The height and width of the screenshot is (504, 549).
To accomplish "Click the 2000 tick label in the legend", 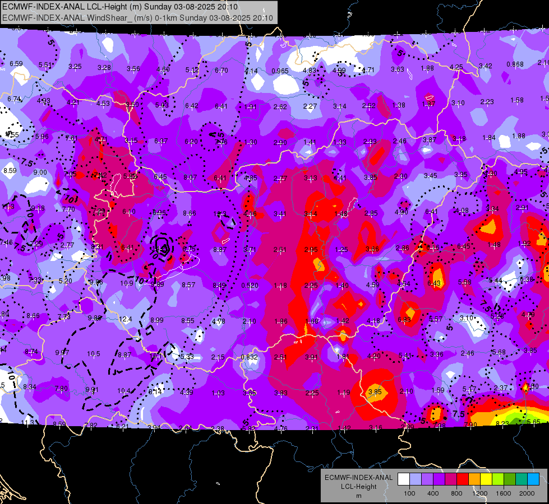I will (x=527, y=493).
